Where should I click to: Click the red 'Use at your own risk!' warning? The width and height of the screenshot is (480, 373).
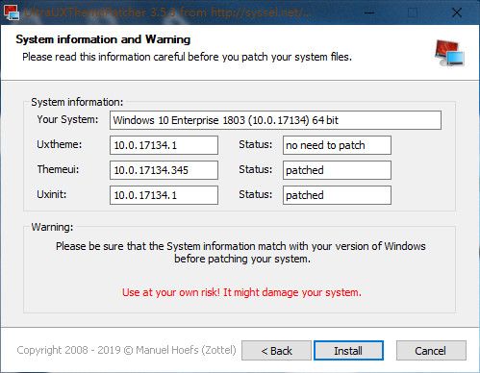pyautogui.click(x=241, y=292)
